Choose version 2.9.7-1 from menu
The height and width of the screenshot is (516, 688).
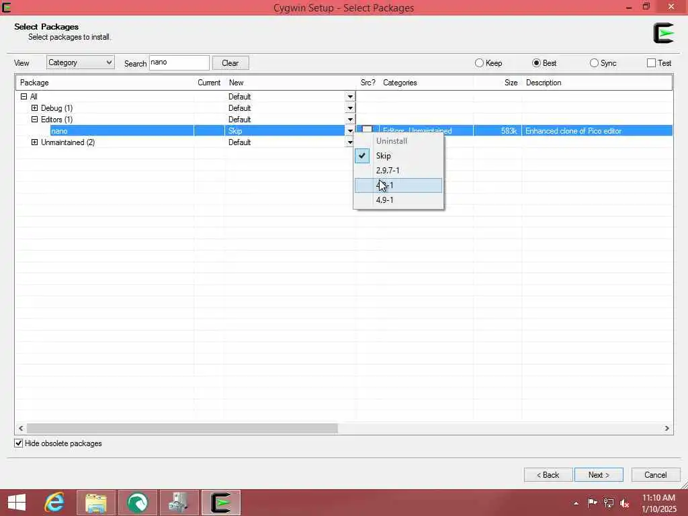pos(398,170)
